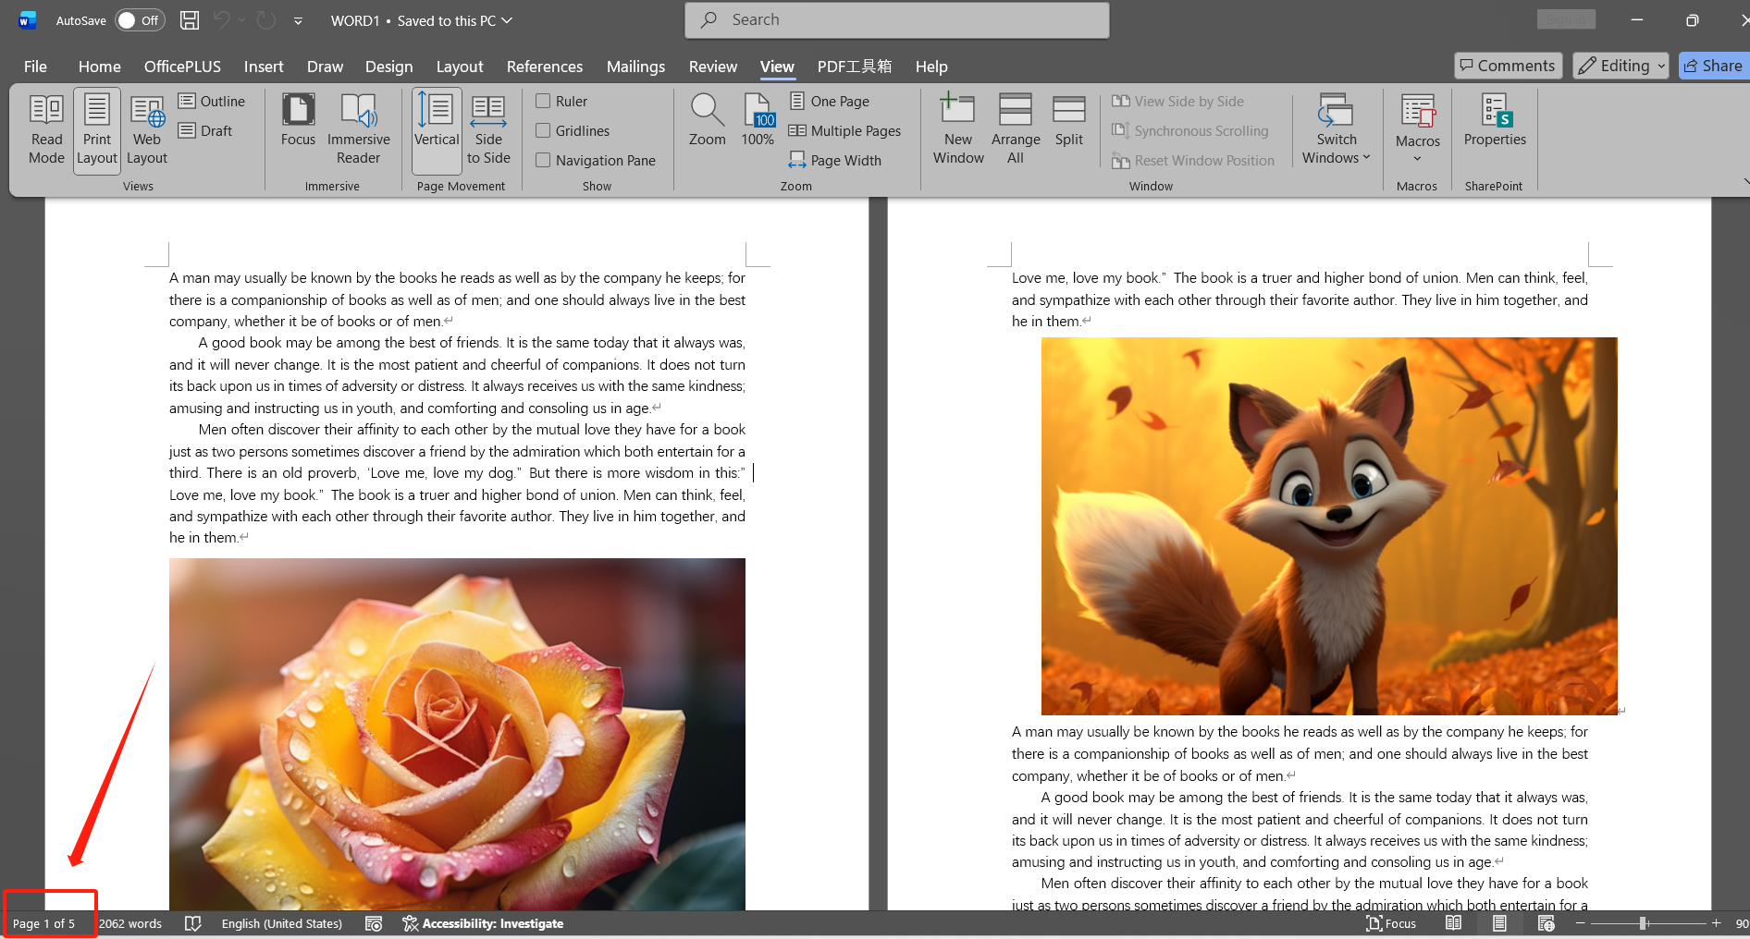Open a New Window
1750x939 pixels.
tap(958, 129)
